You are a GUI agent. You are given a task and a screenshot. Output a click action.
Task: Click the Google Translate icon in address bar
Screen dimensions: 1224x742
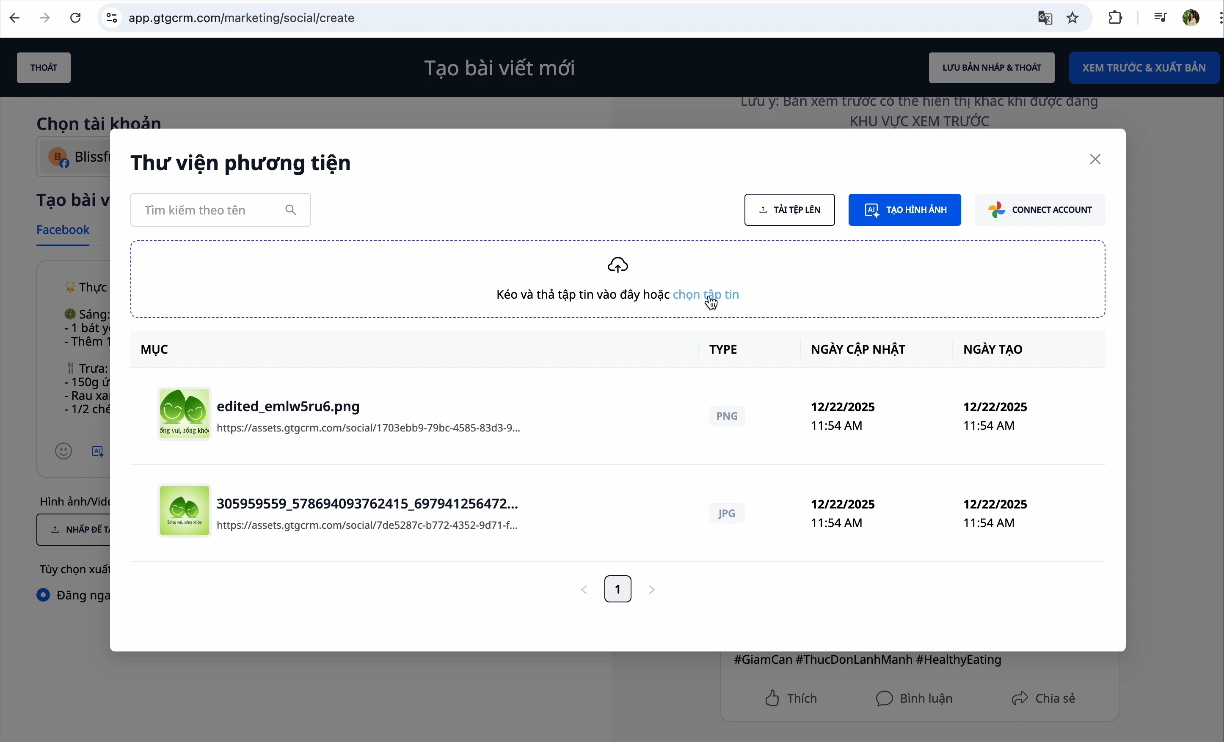point(1045,18)
